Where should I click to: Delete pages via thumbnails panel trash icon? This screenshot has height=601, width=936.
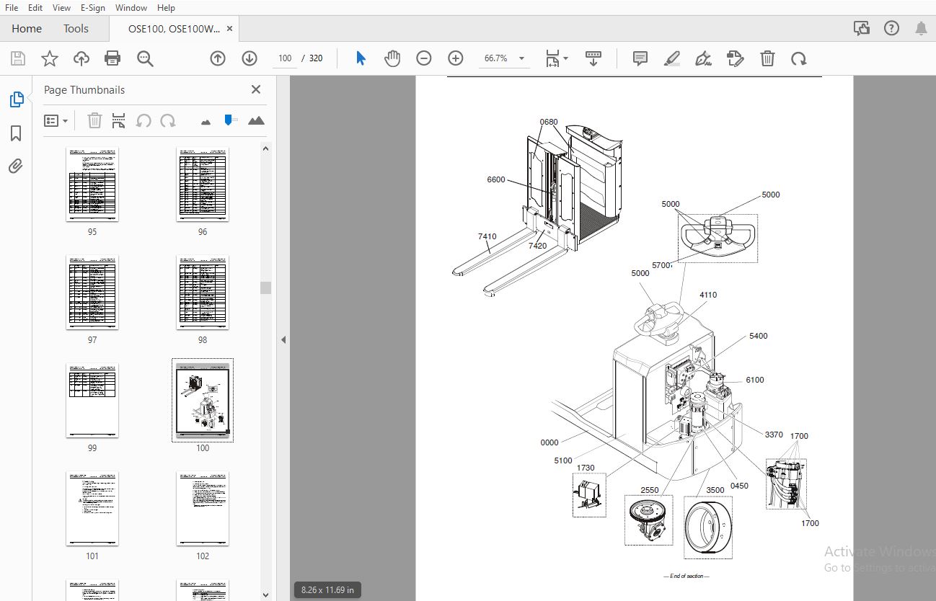94,120
